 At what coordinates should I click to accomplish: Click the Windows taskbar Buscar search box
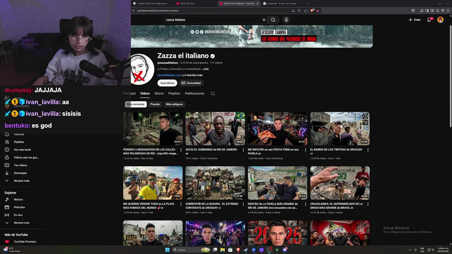pyautogui.click(x=191, y=250)
